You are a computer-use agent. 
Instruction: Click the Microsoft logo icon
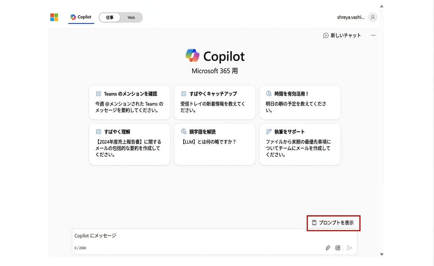coord(54,17)
